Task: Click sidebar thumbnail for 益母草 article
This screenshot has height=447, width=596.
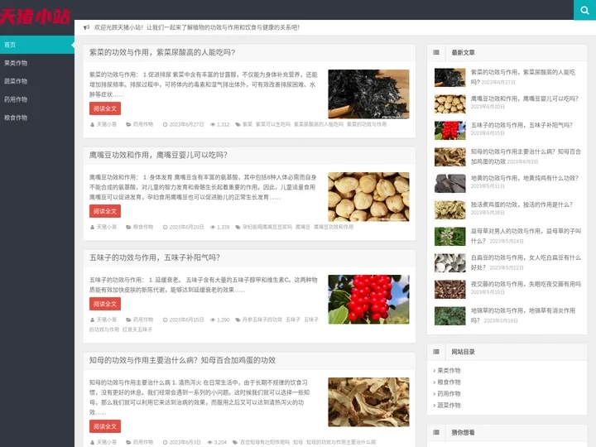Action: click(450, 237)
